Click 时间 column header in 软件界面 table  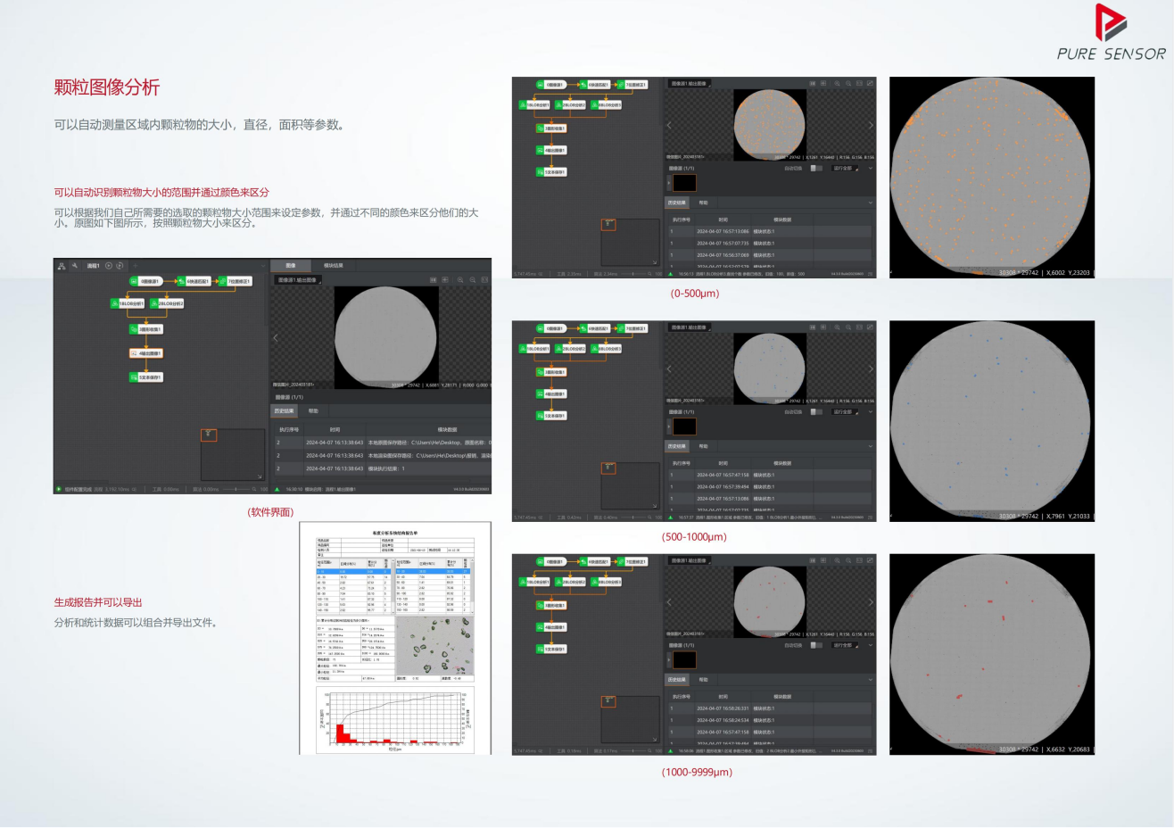335,429
